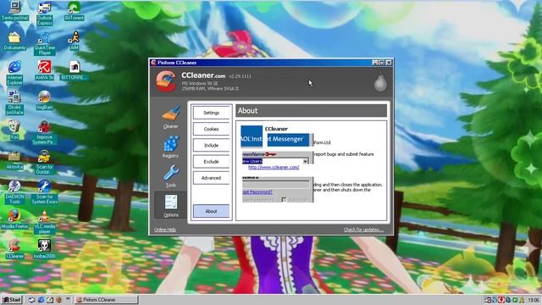542x305 pixels.
Task: Click the Forgot Password link
Action: pyautogui.click(x=257, y=191)
